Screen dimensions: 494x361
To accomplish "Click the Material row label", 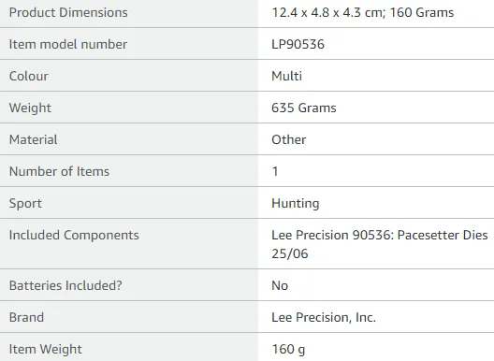I will click(x=33, y=139).
